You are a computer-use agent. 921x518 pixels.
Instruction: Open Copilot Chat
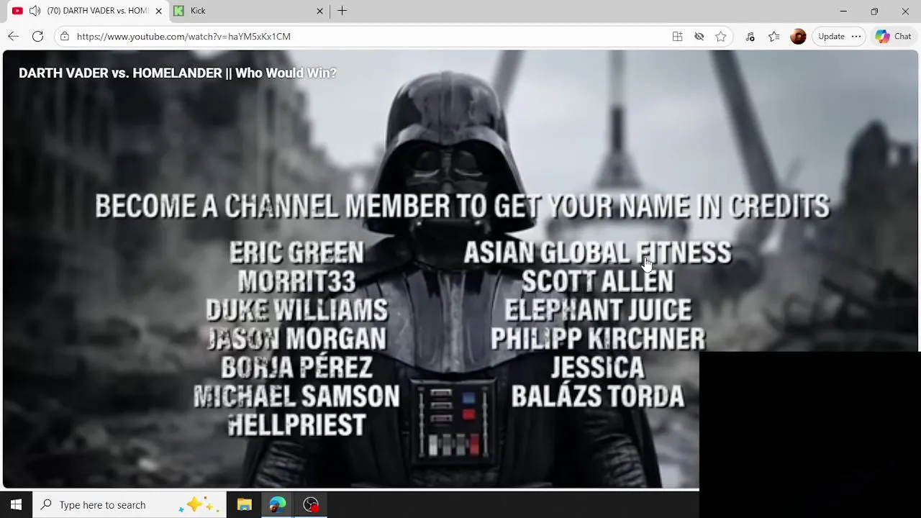pos(893,36)
